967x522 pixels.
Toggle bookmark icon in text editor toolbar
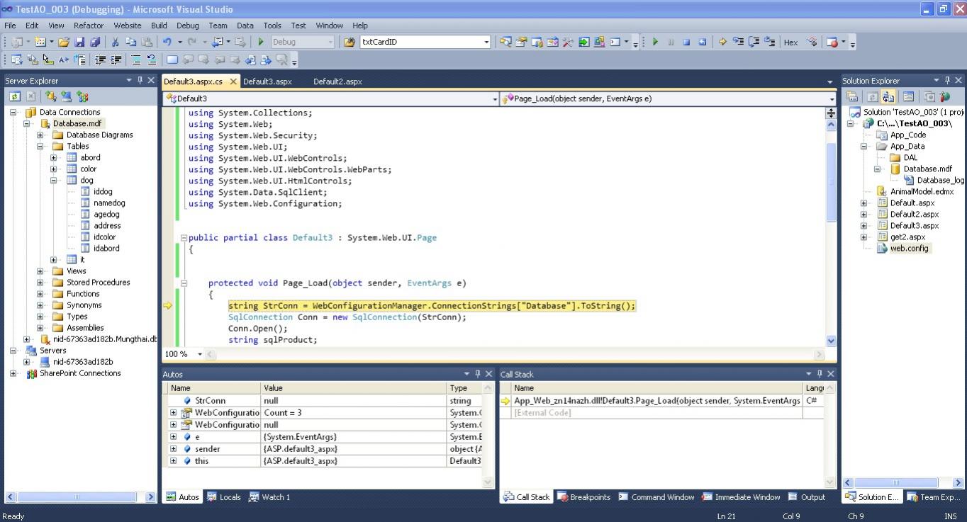172,59
